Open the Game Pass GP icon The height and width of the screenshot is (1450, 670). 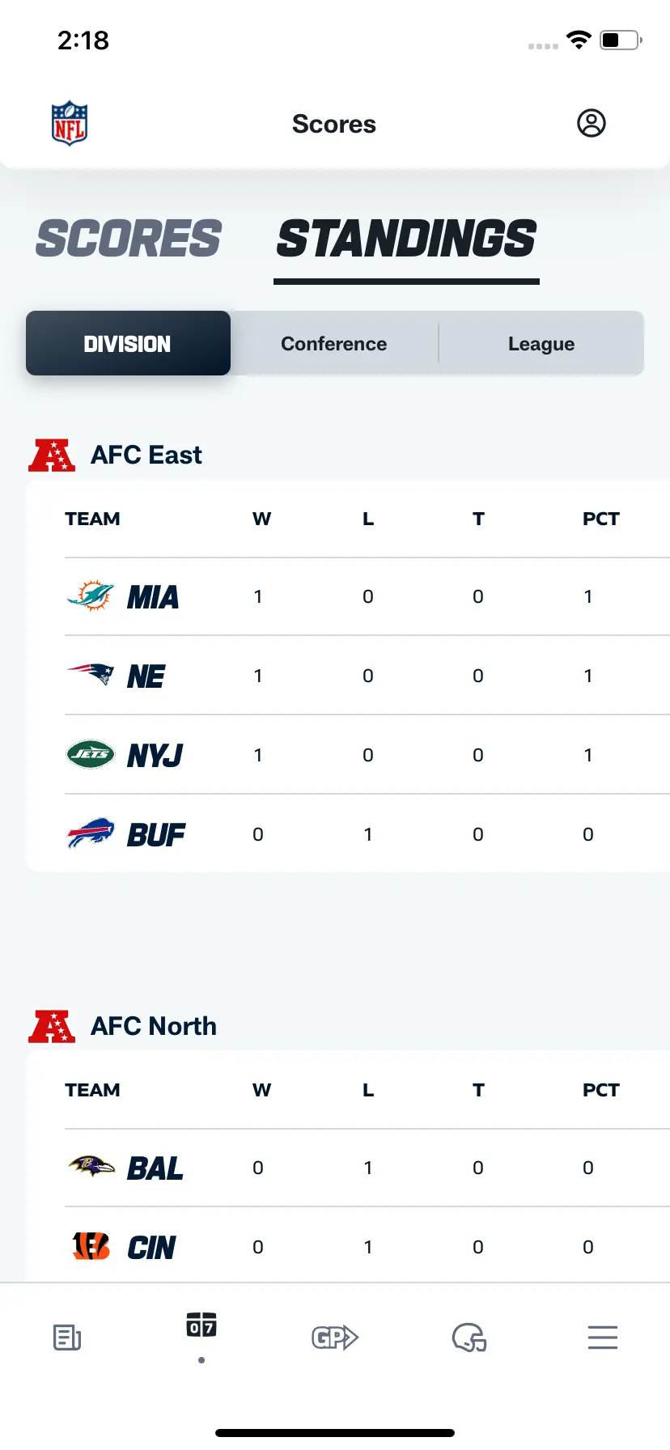click(335, 1338)
